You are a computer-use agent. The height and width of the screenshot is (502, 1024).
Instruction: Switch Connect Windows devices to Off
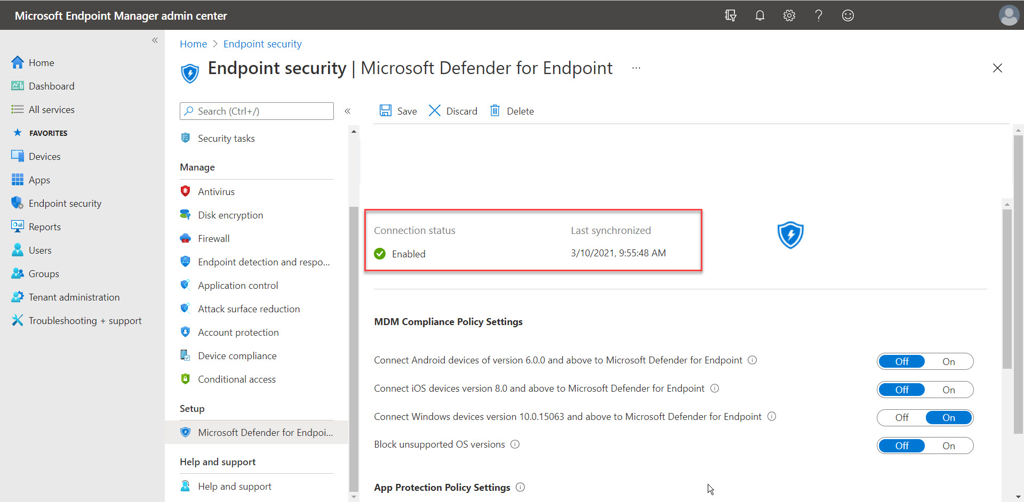902,418
